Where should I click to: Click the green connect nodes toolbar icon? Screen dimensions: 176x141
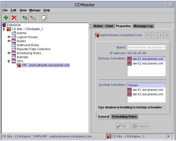click(25, 18)
